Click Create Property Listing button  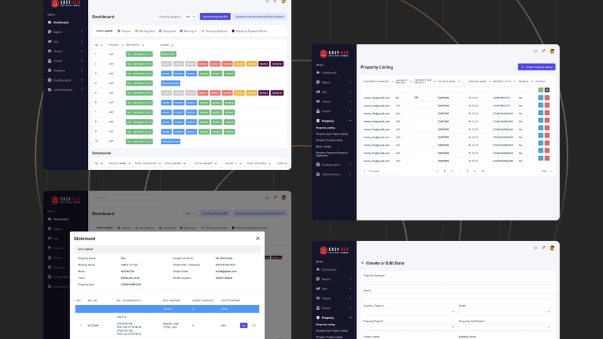(x=536, y=67)
